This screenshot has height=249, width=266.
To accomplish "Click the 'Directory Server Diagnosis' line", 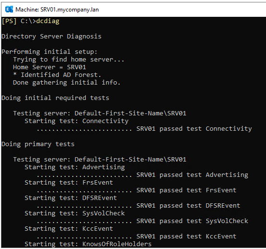I will 52,37.
